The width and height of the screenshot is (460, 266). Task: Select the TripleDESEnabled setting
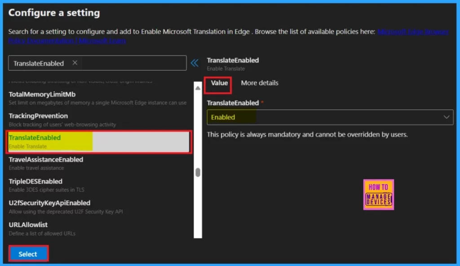coord(97,185)
